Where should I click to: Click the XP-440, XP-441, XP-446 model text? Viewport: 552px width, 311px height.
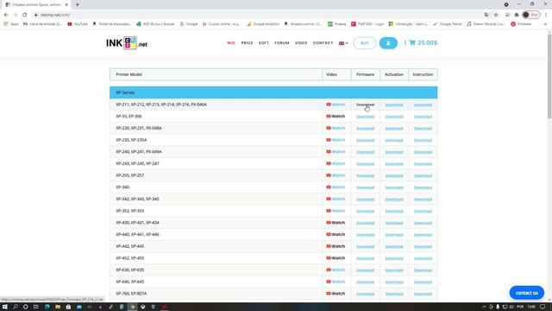pos(138,234)
